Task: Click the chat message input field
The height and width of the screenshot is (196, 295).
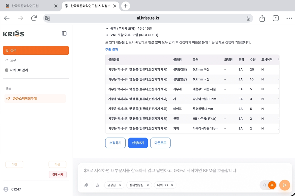Action: [185, 170]
